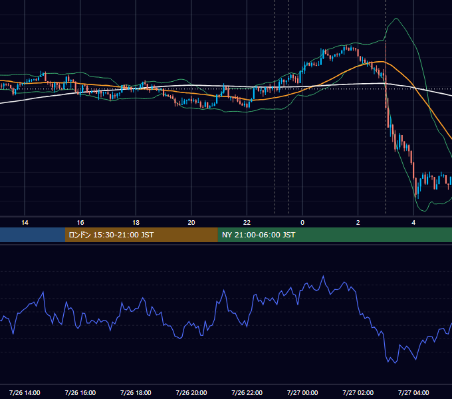Select the blue session bar before London

[x=33, y=235]
